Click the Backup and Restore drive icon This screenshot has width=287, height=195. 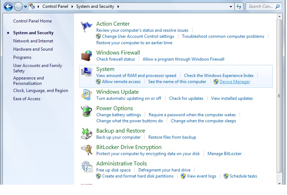tap(87, 134)
